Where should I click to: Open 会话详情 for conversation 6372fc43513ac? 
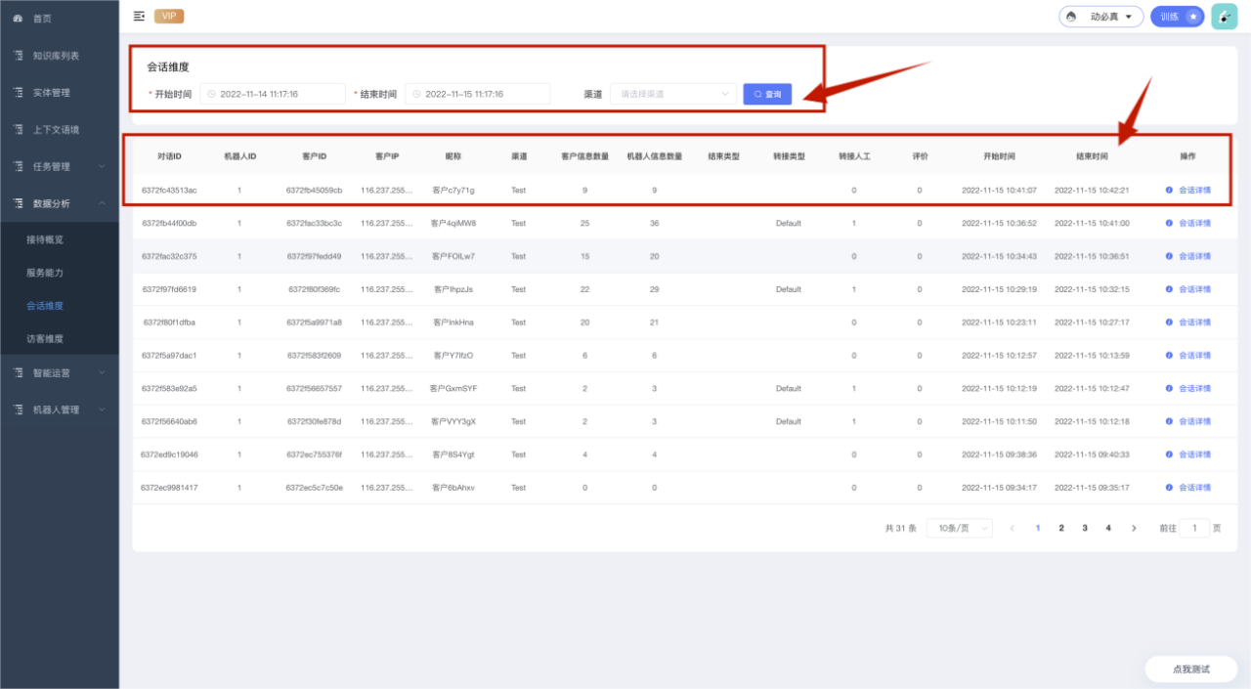(1193, 191)
